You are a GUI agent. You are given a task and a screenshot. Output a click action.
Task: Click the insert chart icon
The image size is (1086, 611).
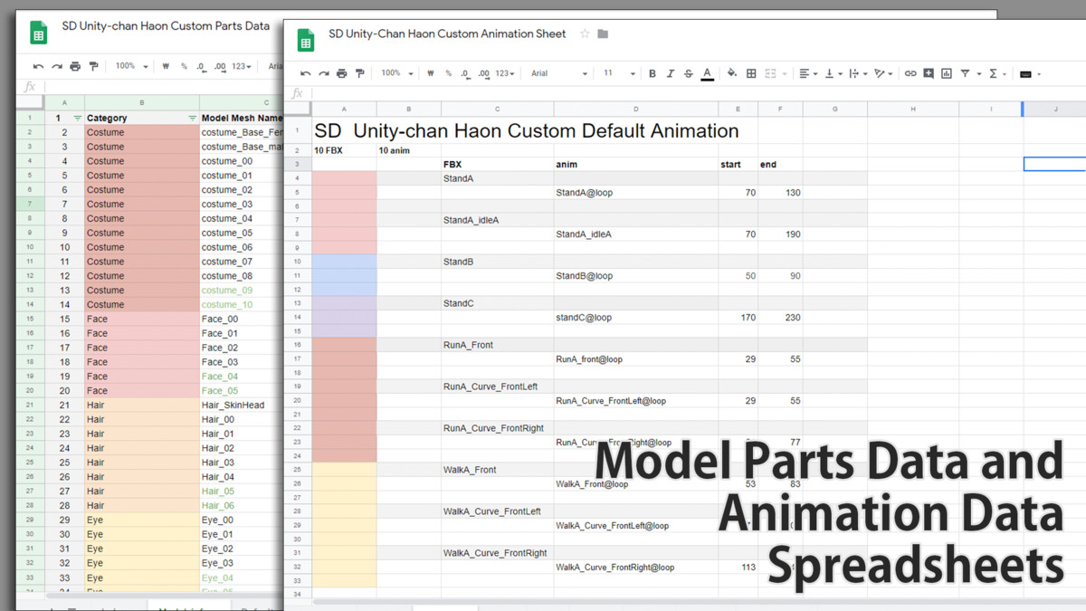pyautogui.click(x=947, y=73)
